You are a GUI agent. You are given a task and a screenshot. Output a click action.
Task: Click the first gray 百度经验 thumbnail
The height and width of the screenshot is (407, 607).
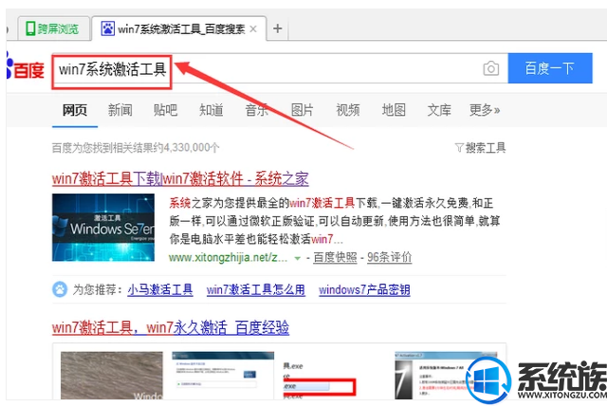tap(112, 376)
